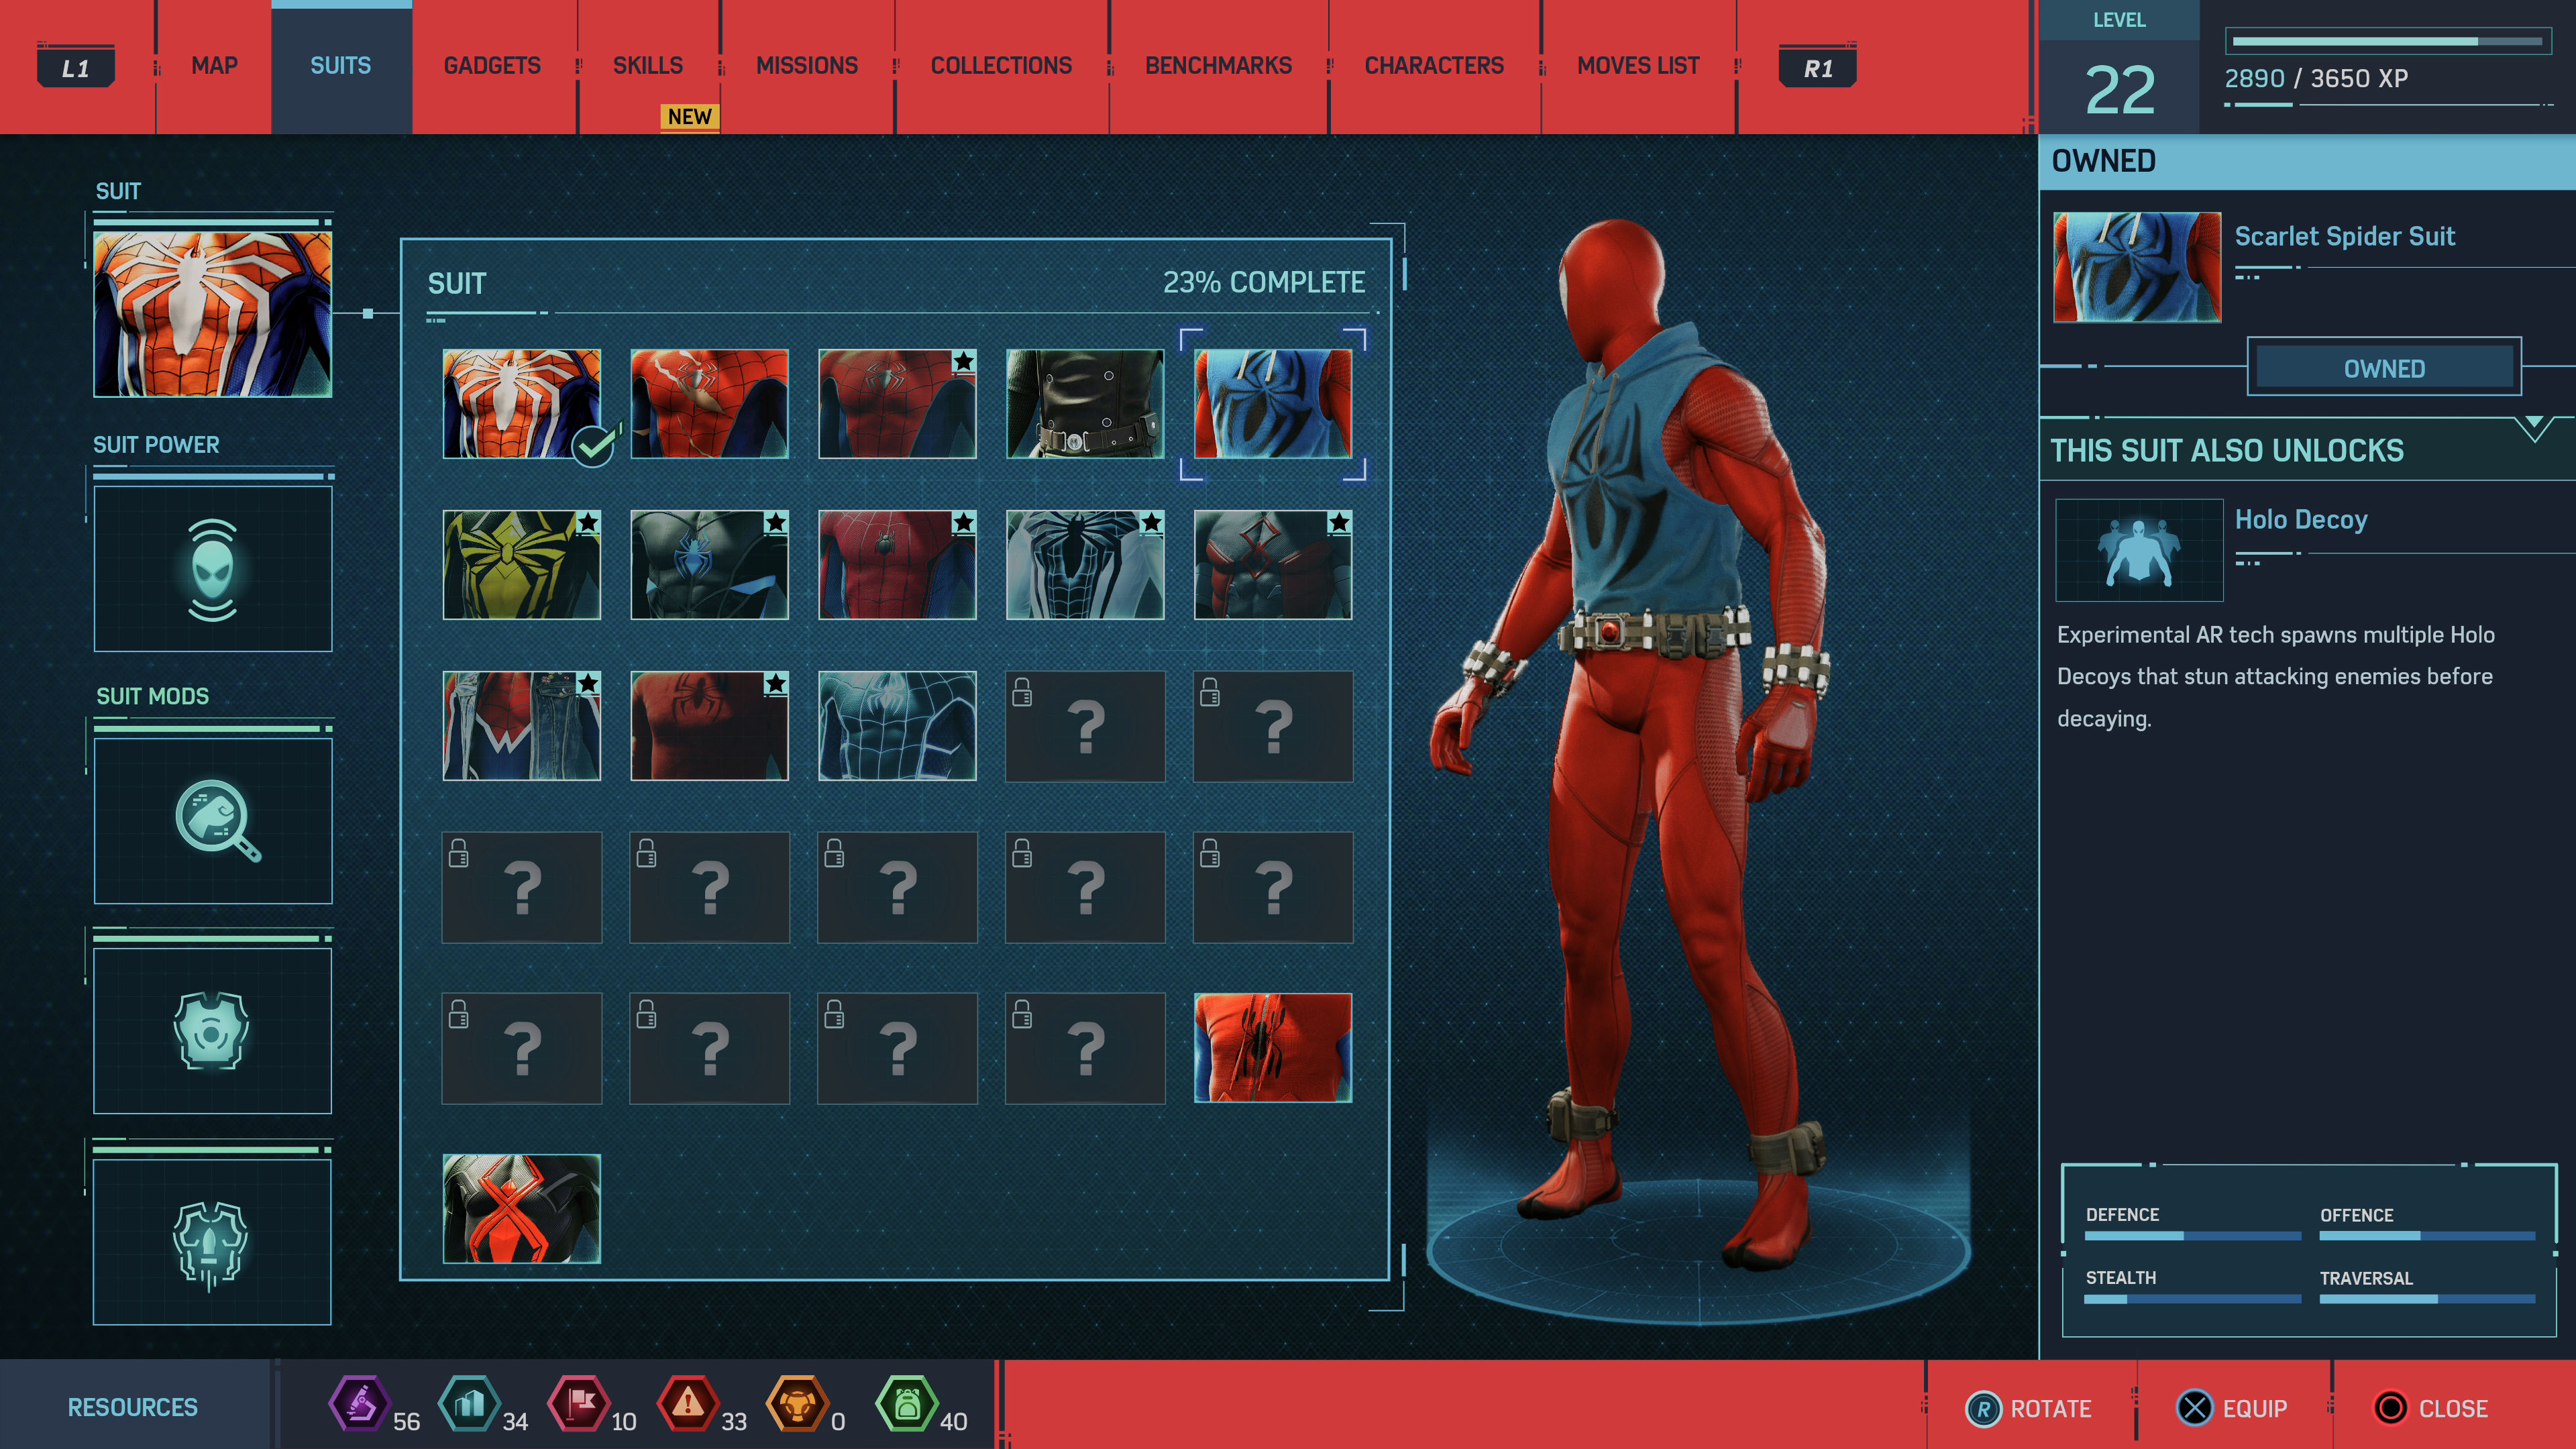
Task: Select the red X-emblem armored suit
Action: coord(1273,565)
